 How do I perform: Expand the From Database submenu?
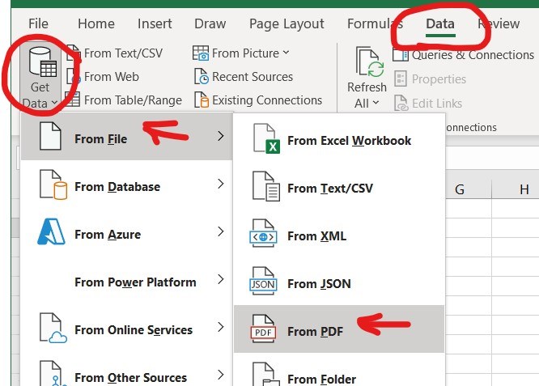[220, 185]
